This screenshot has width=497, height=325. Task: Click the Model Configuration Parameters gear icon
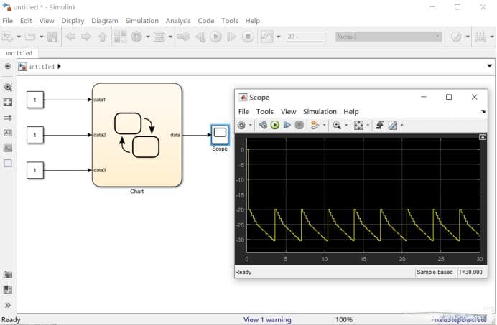click(136, 37)
